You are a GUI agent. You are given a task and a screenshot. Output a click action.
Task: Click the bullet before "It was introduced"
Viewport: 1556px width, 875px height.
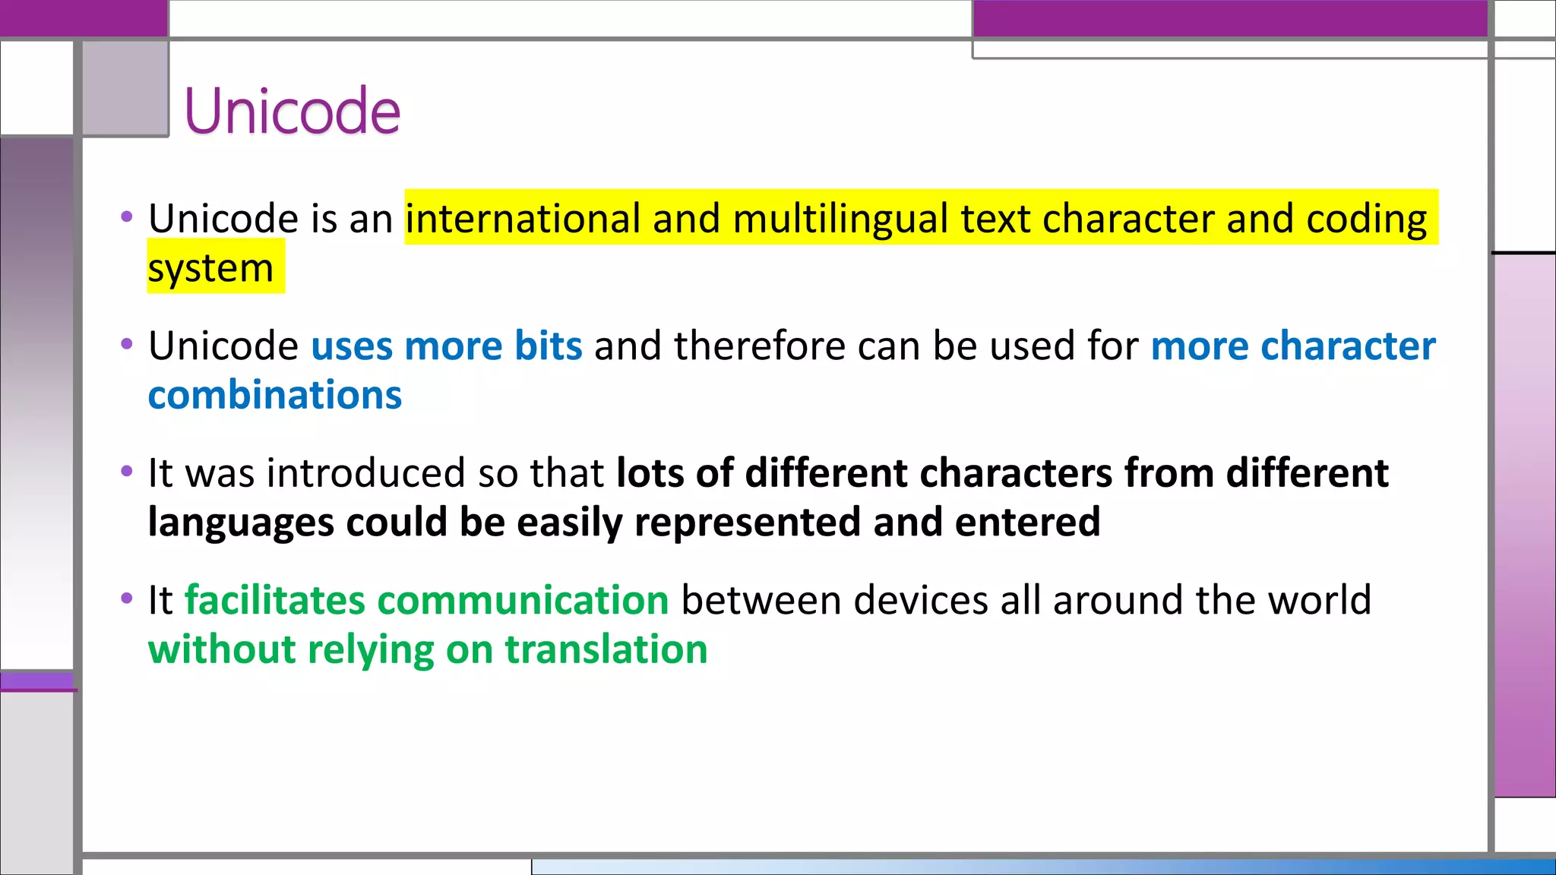pos(127,472)
